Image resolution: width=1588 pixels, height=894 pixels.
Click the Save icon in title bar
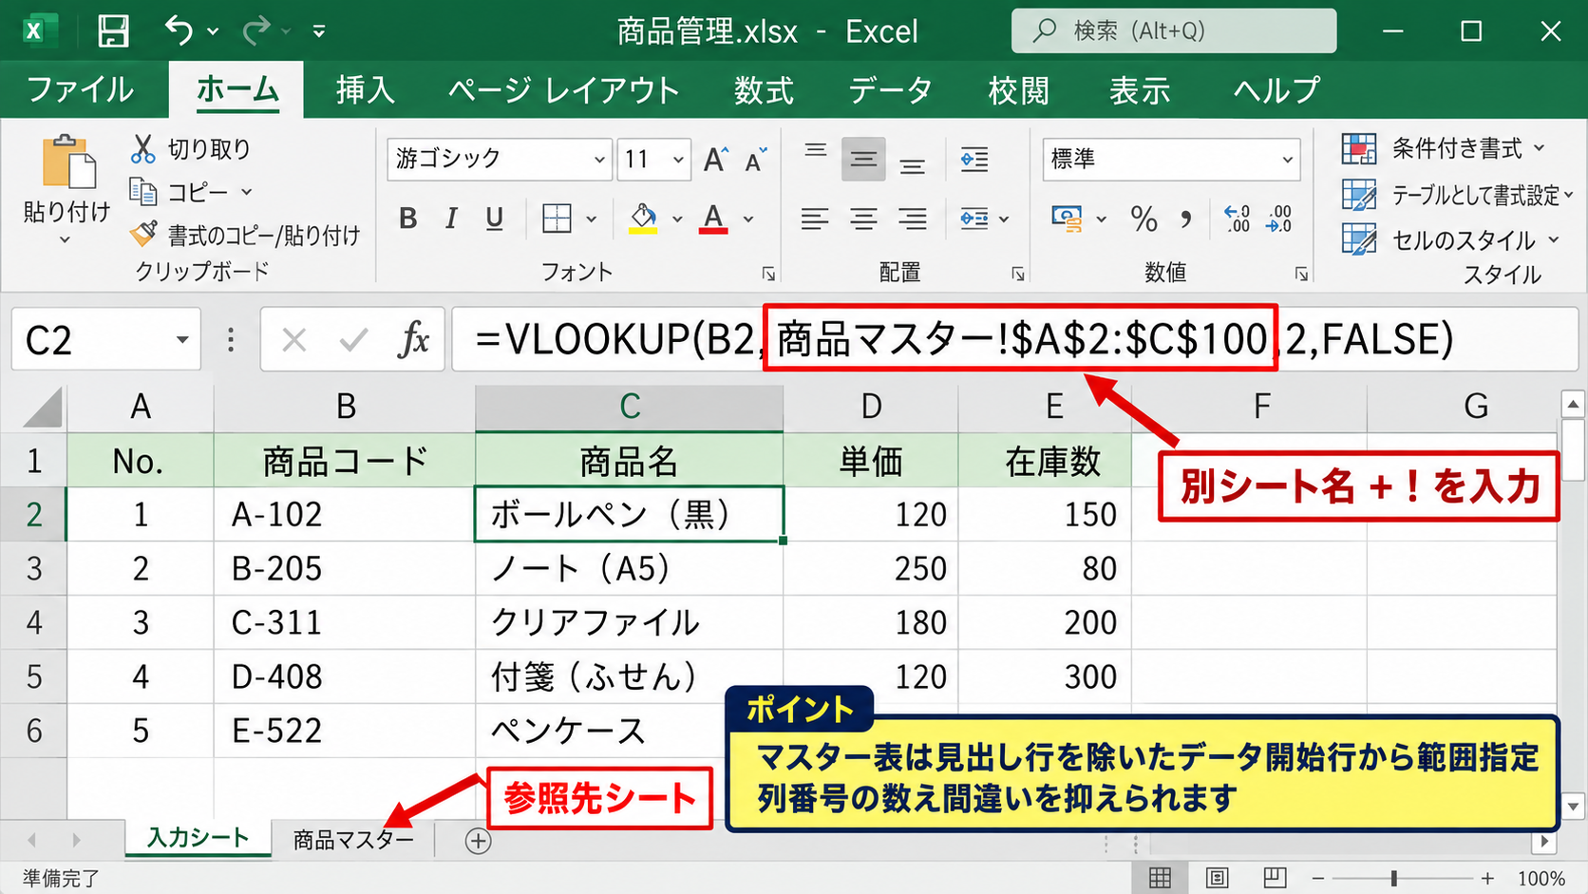click(x=113, y=31)
